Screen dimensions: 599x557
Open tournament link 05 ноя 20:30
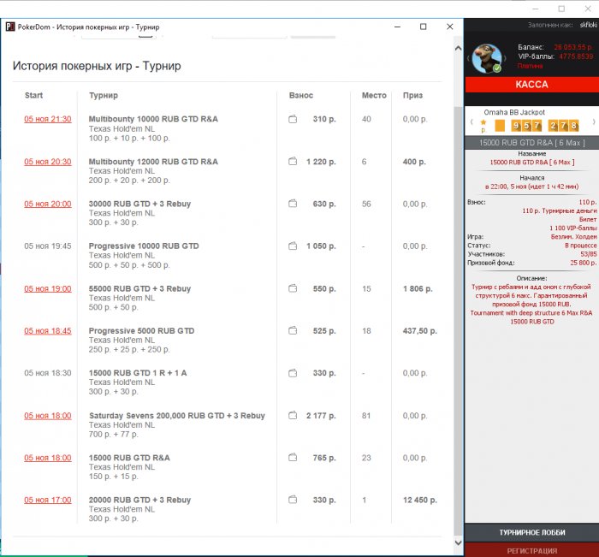coord(48,162)
